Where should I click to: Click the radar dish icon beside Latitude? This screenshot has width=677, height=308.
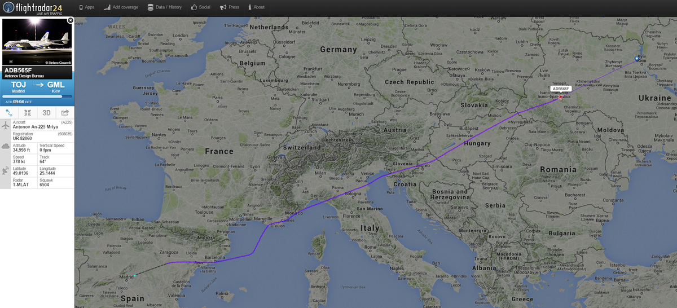pyautogui.click(x=6, y=170)
